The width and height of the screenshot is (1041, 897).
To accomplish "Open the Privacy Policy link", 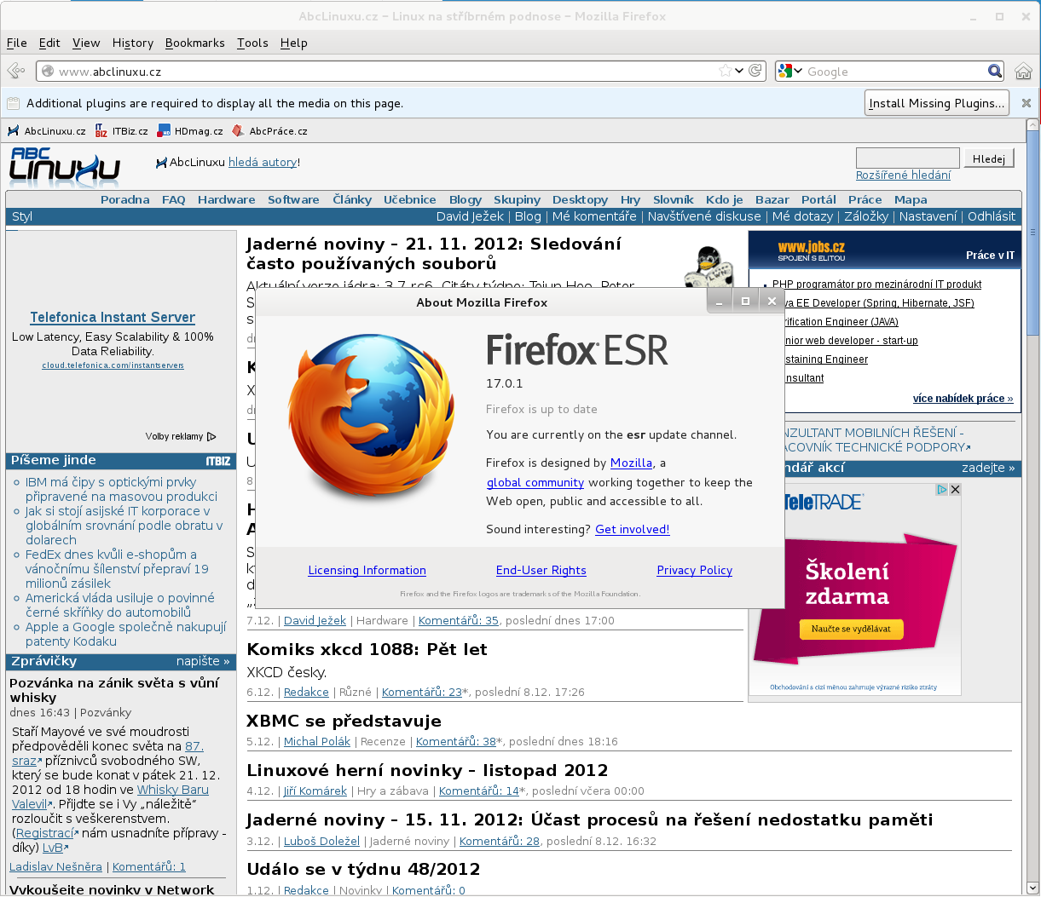I will pos(695,571).
